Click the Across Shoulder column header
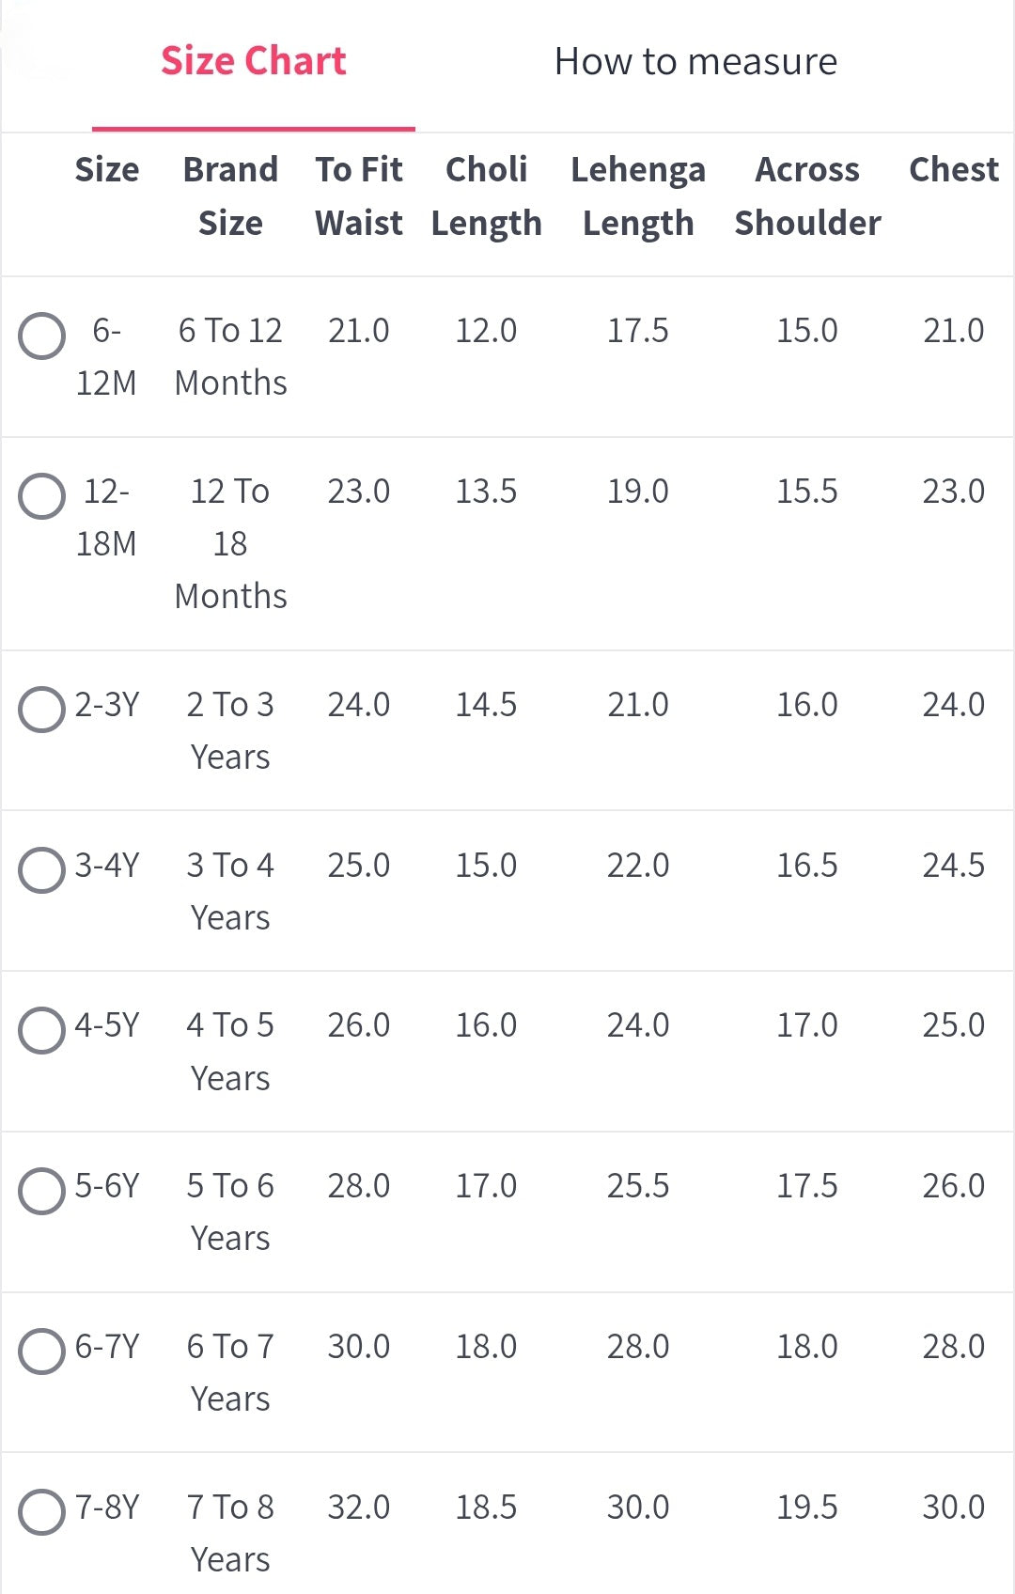Screen dimensions: 1015x1594 point(808,196)
